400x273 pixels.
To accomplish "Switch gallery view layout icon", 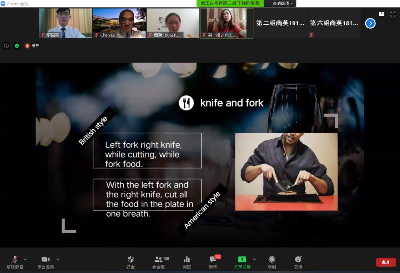I will pyautogui.click(x=382, y=14).
